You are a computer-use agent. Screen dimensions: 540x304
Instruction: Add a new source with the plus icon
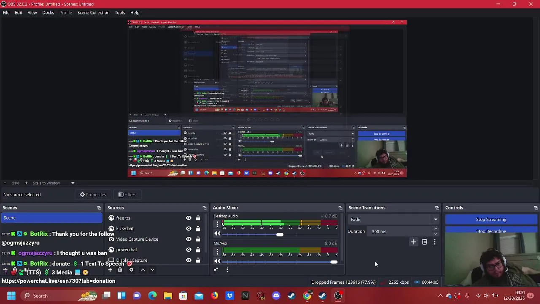110,270
